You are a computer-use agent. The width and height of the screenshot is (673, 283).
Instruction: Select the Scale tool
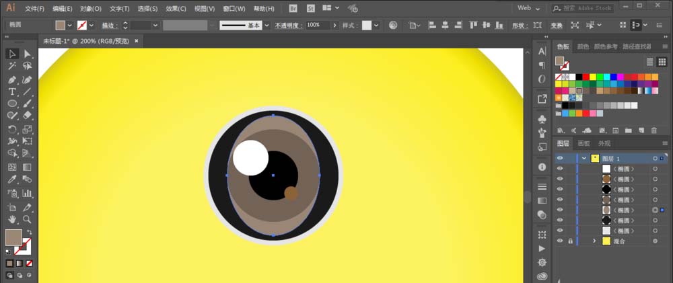coord(28,129)
